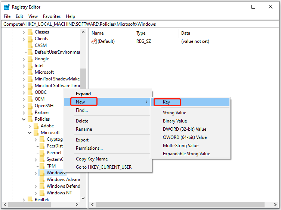Click the tree pane scroll-up arrow
The height and width of the screenshot is (210, 281).
(83, 32)
